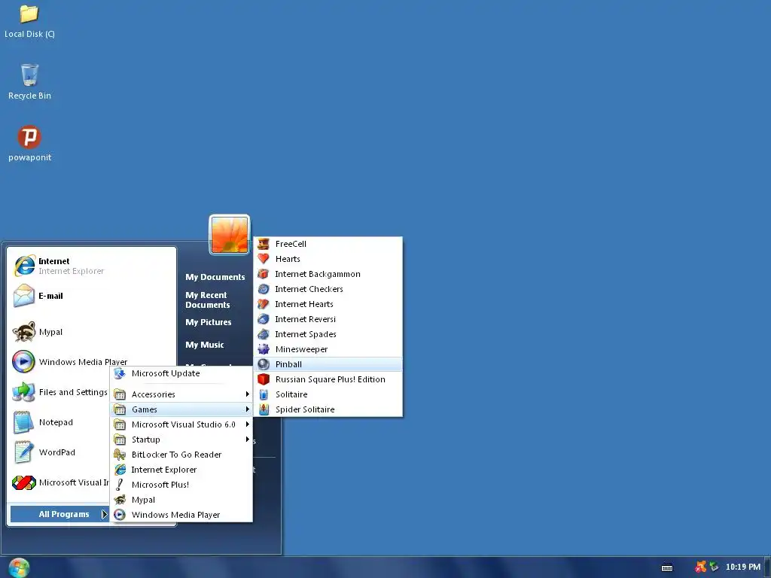771x578 pixels.
Task: Click the Windows Start orb
Action: point(19,567)
